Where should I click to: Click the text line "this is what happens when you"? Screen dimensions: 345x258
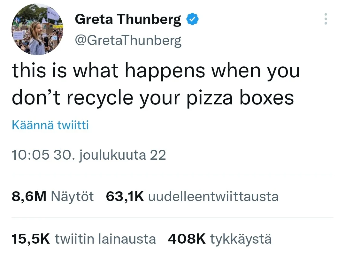(156, 72)
